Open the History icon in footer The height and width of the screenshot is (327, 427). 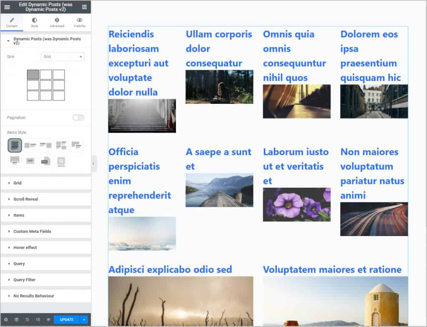[27, 320]
